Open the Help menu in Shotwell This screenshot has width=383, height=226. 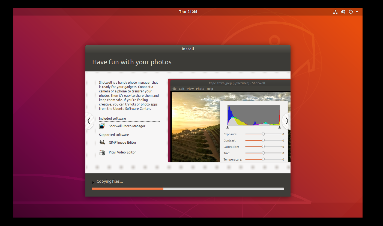[x=210, y=89]
